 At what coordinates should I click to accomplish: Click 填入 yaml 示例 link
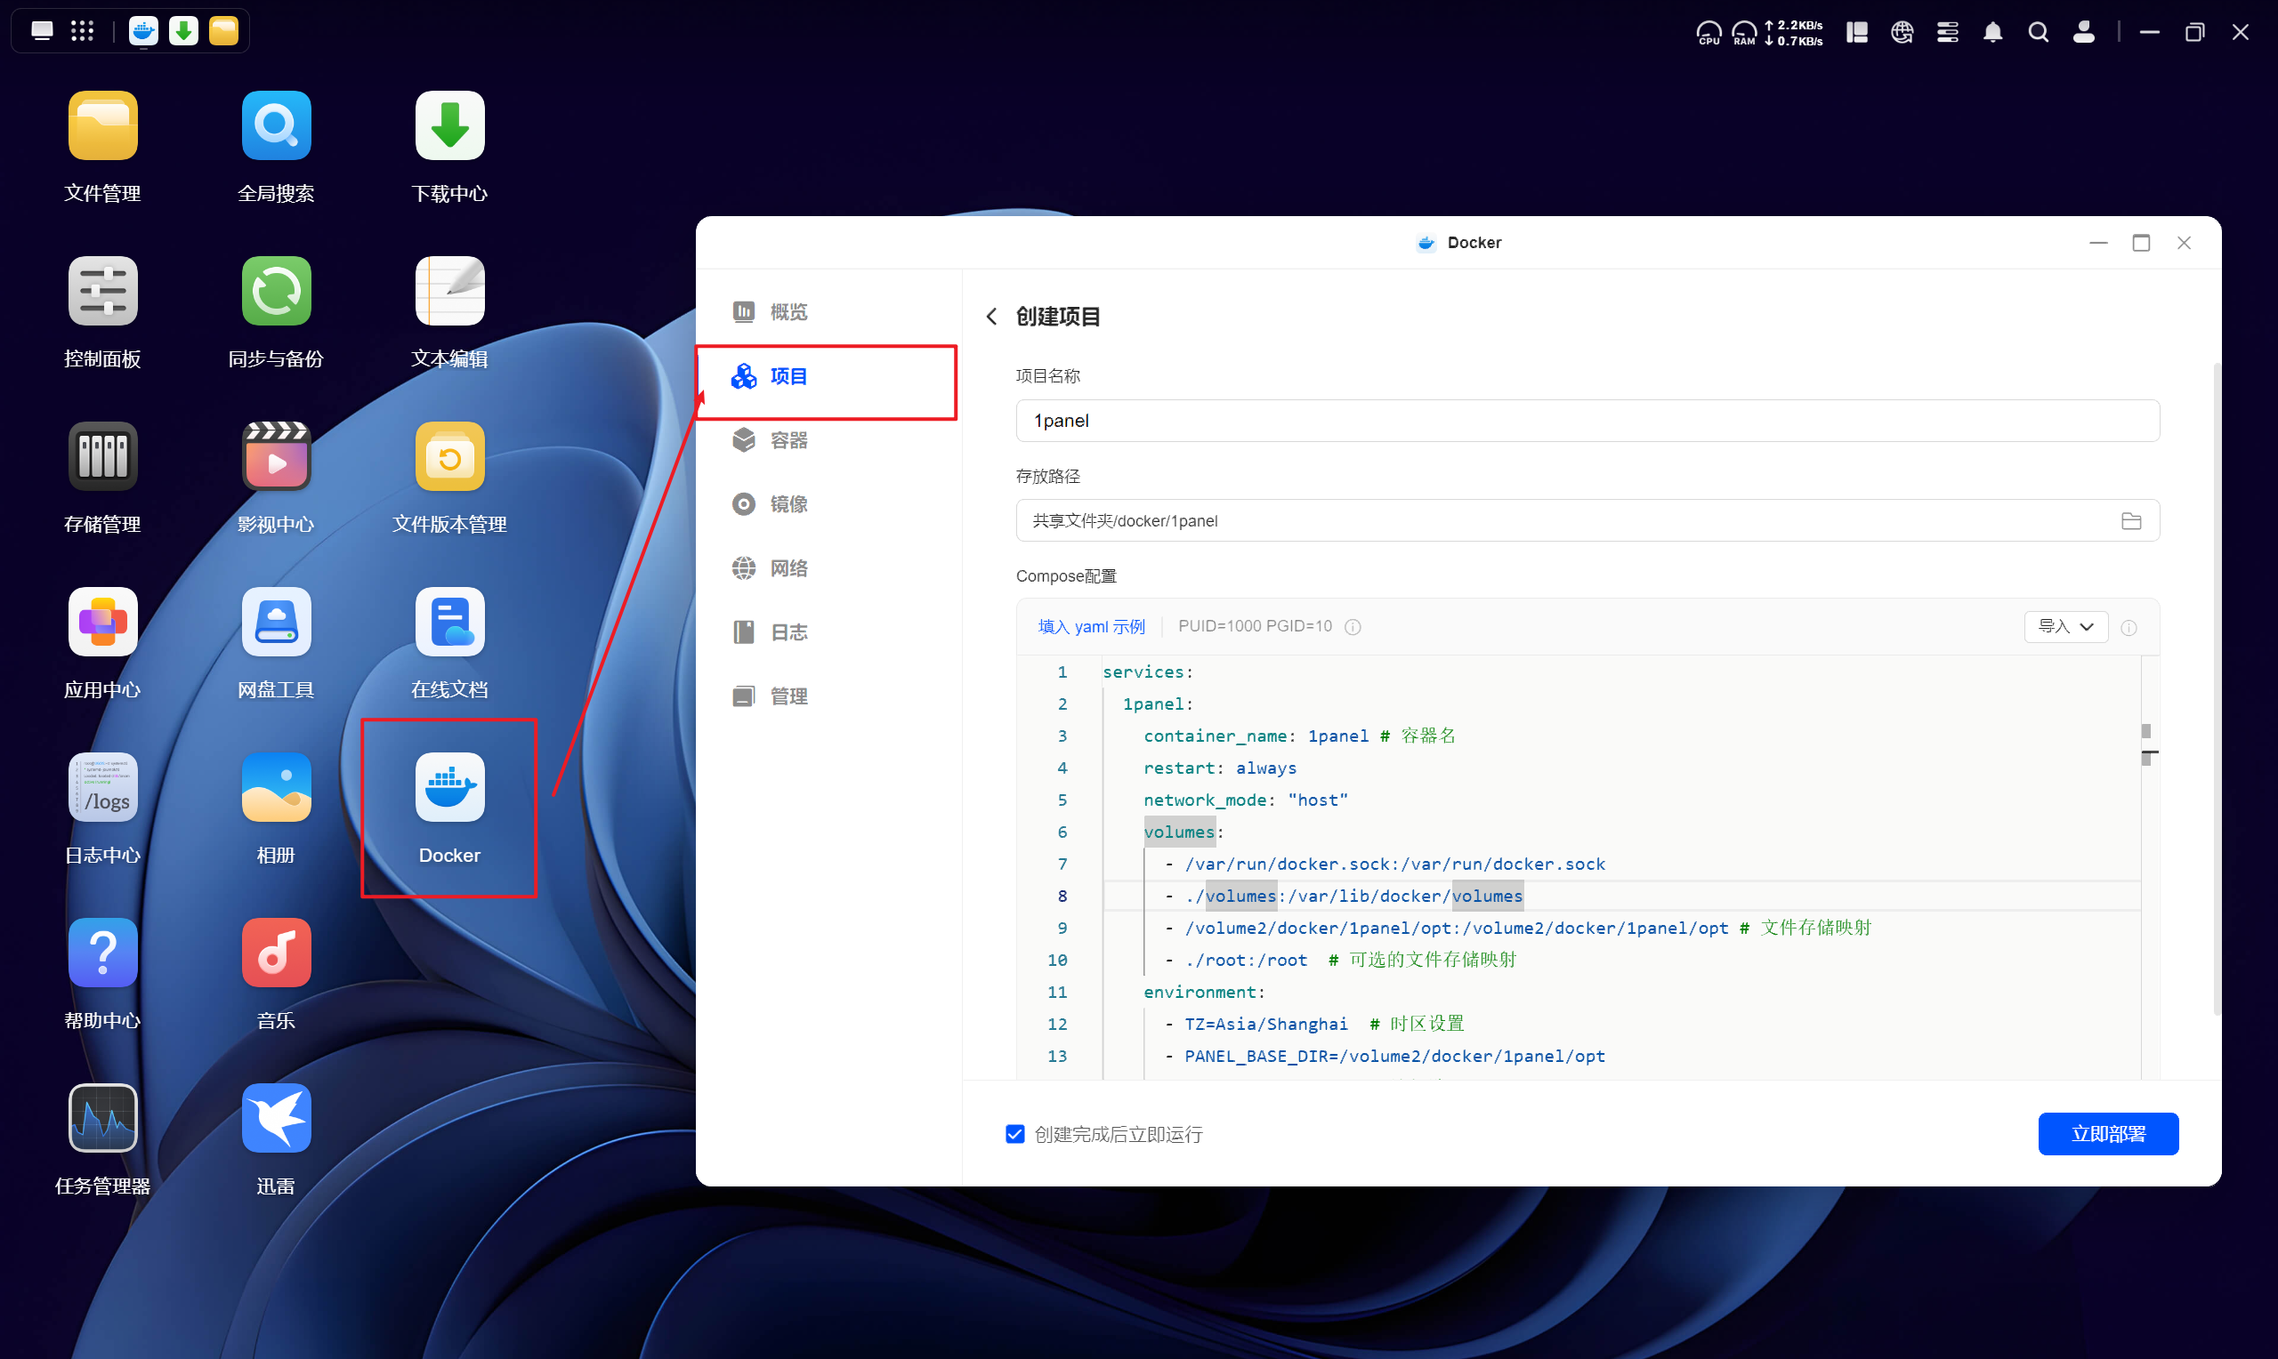pos(1091,627)
